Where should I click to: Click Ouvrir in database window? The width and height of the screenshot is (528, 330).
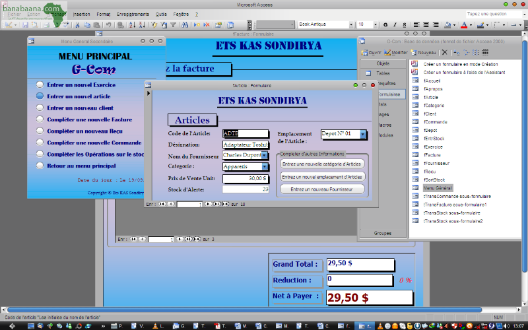click(372, 53)
